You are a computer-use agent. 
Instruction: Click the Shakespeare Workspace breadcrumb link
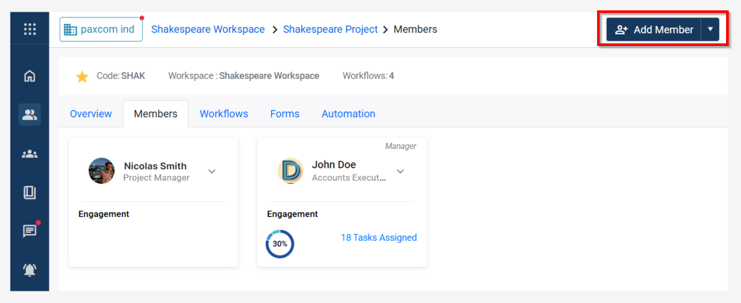click(207, 29)
